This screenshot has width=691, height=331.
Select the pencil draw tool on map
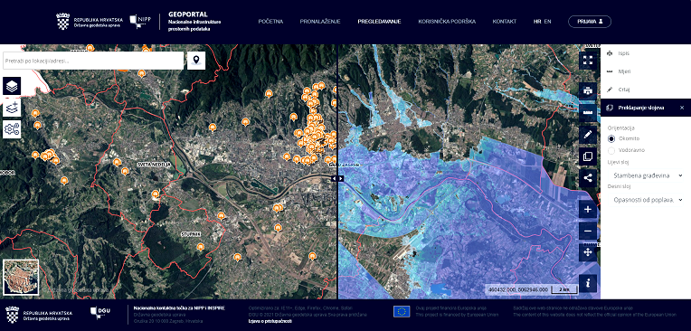[x=587, y=135]
